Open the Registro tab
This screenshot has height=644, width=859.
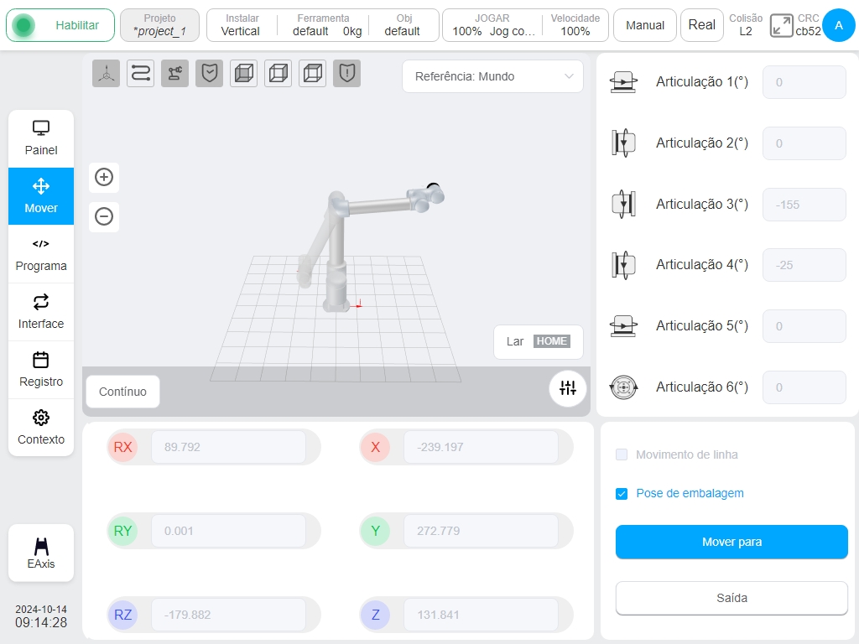point(41,370)
